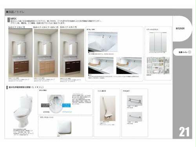196x147 pixels.
Task: Click the left faucet basin photo
Action: click(101, 65)
